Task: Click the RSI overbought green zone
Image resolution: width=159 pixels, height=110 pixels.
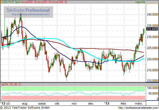Action: click(x=73, y=89)
